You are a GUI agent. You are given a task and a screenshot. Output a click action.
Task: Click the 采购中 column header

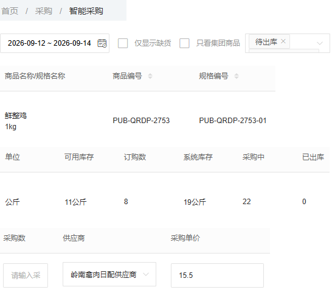[254, 157]
